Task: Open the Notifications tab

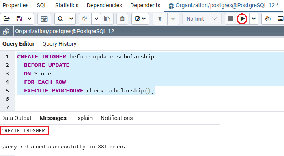Action: coord(117,118)
